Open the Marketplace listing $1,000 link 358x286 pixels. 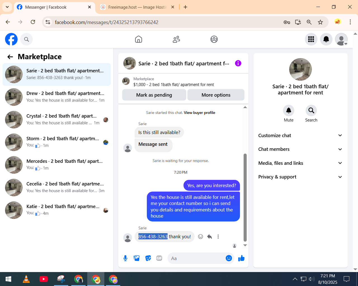click(x=174, y=85)
